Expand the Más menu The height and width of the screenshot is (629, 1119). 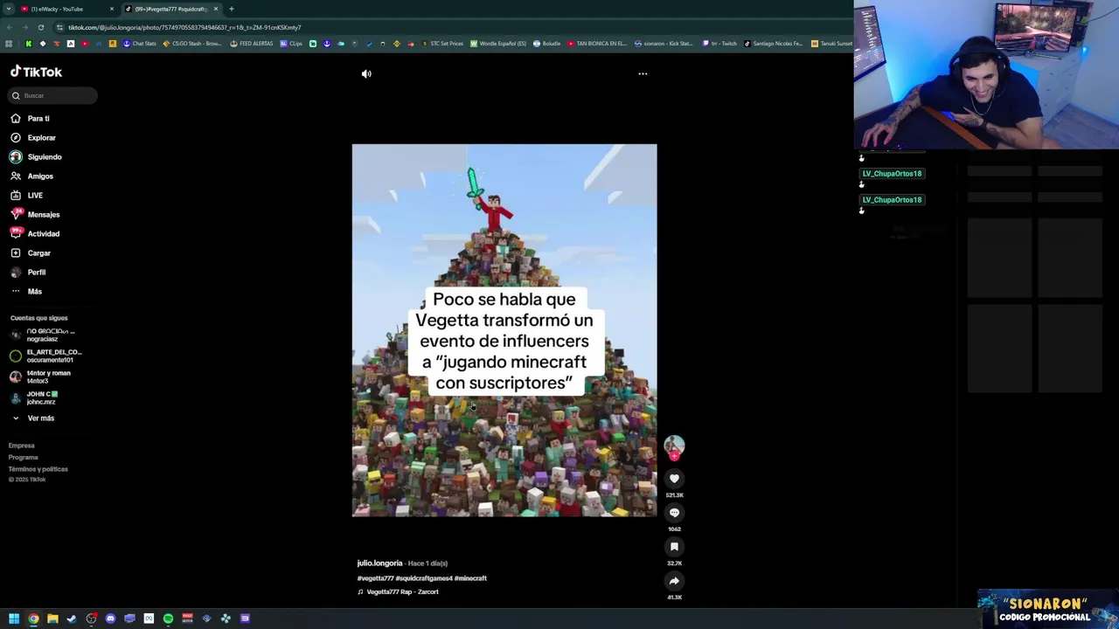[26, 291]
